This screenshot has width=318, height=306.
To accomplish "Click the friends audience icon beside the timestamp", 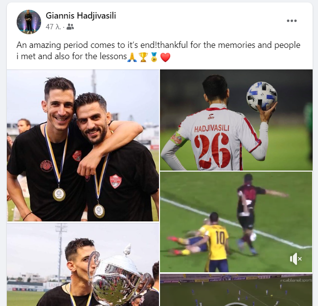I will click(70, 27).
